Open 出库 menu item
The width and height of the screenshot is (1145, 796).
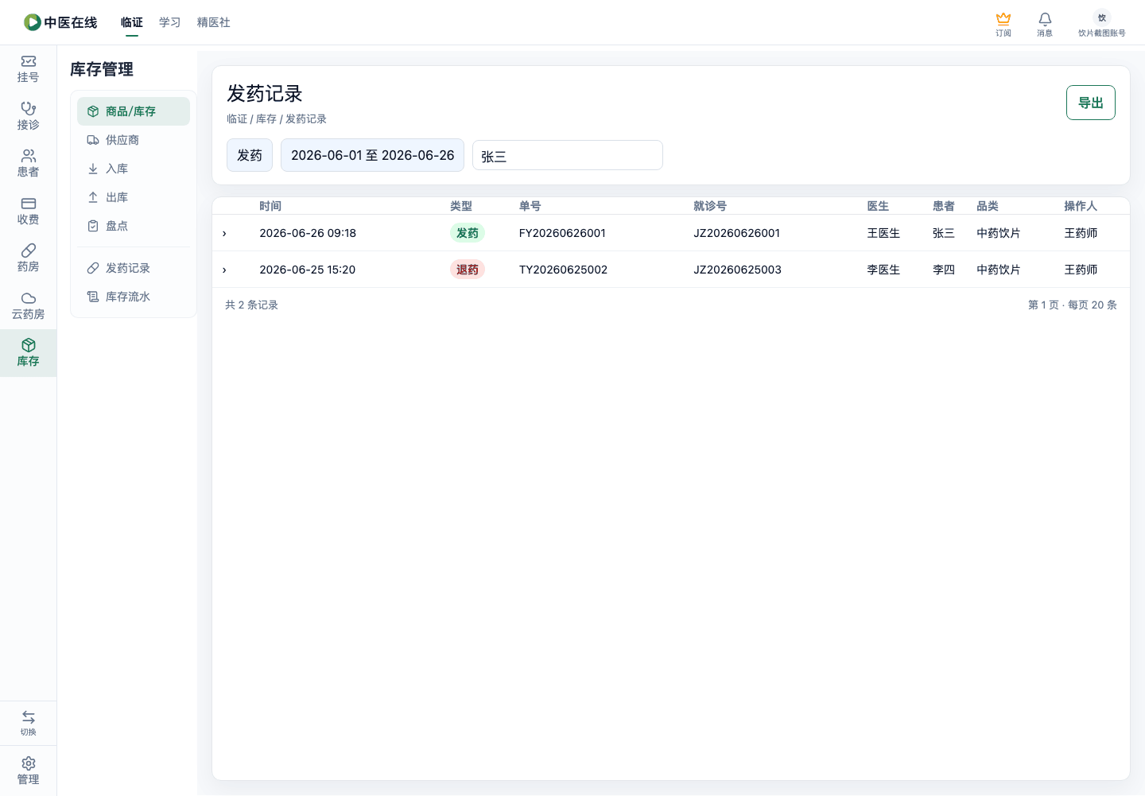pyautogui.click(x=134, y=197)
